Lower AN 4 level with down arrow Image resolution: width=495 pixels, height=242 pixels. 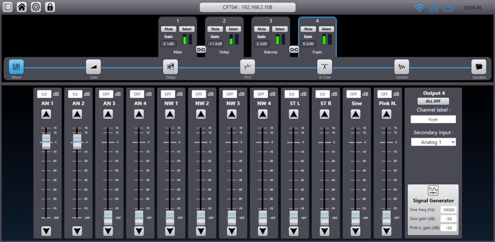[139, 231]
